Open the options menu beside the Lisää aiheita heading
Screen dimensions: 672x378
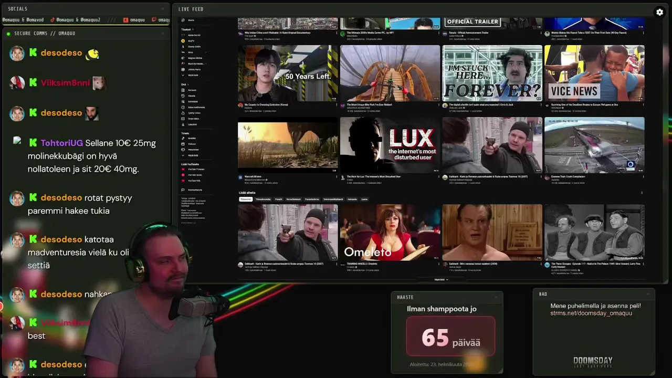coord(642,193)
